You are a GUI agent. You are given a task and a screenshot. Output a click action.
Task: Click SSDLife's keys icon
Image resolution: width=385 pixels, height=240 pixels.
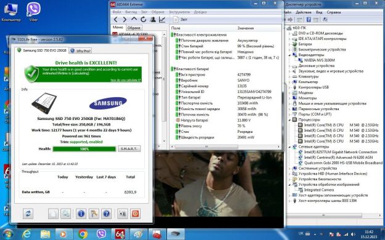[94, 214]
